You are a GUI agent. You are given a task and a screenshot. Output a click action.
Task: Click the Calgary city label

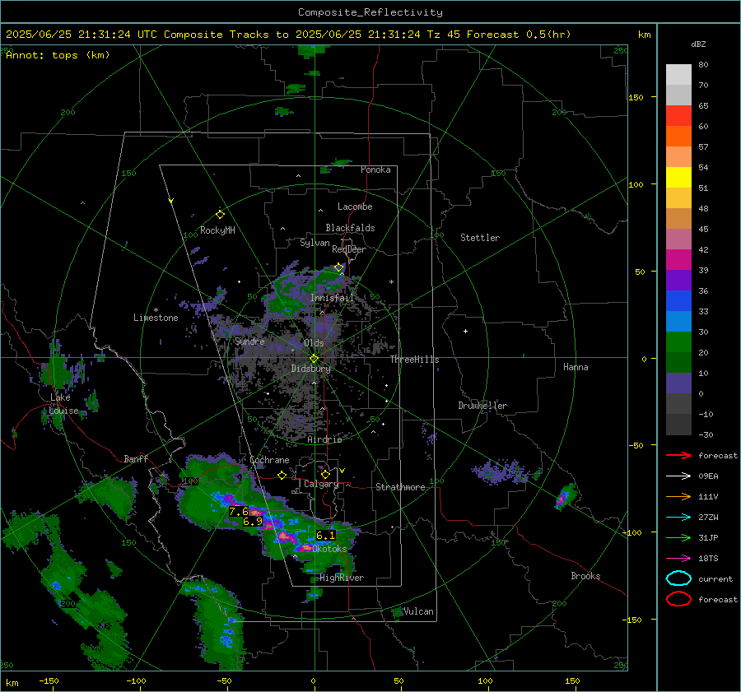321,484
